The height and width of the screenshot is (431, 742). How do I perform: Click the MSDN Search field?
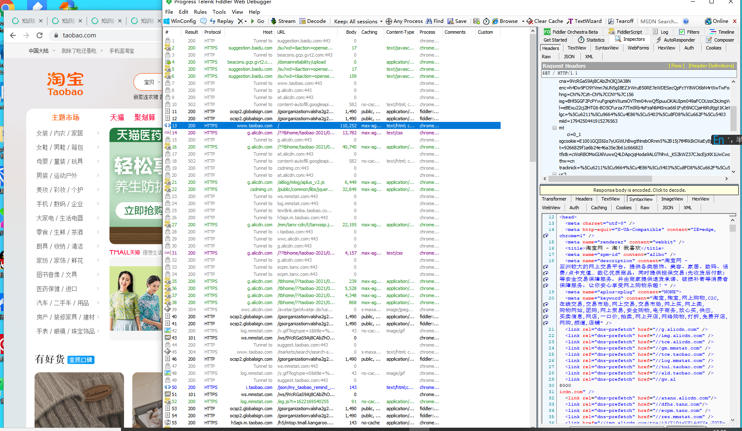point(659,21)
